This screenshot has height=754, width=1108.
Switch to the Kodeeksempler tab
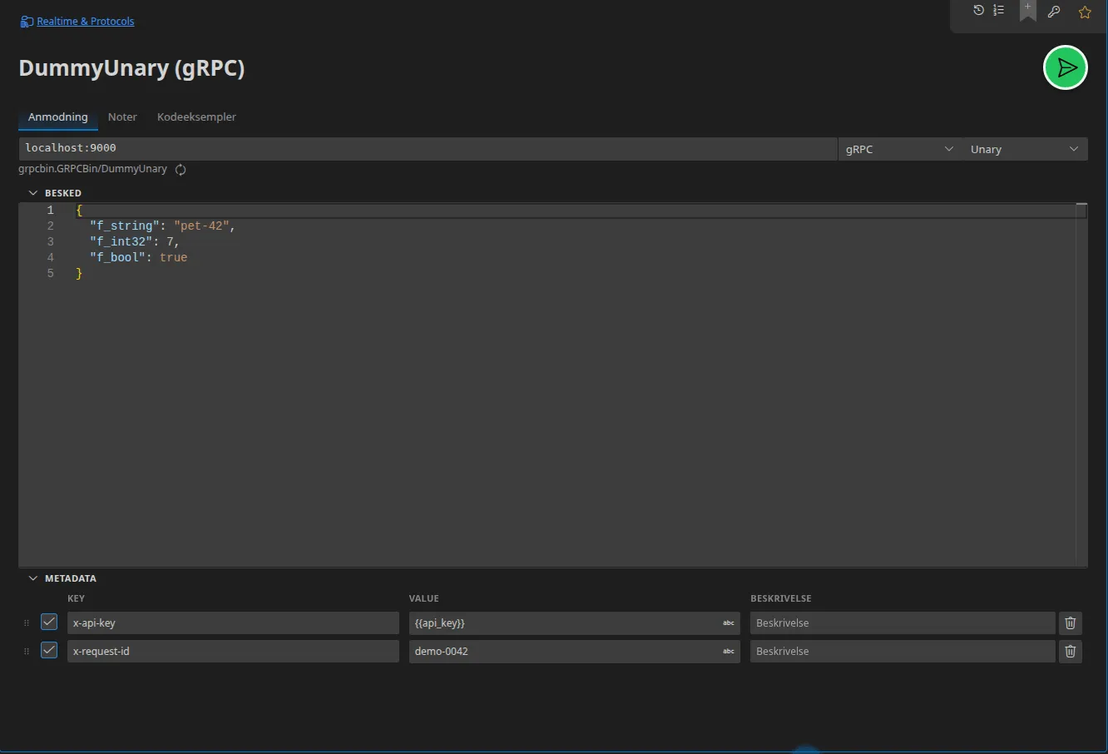(x=196, y=117)
